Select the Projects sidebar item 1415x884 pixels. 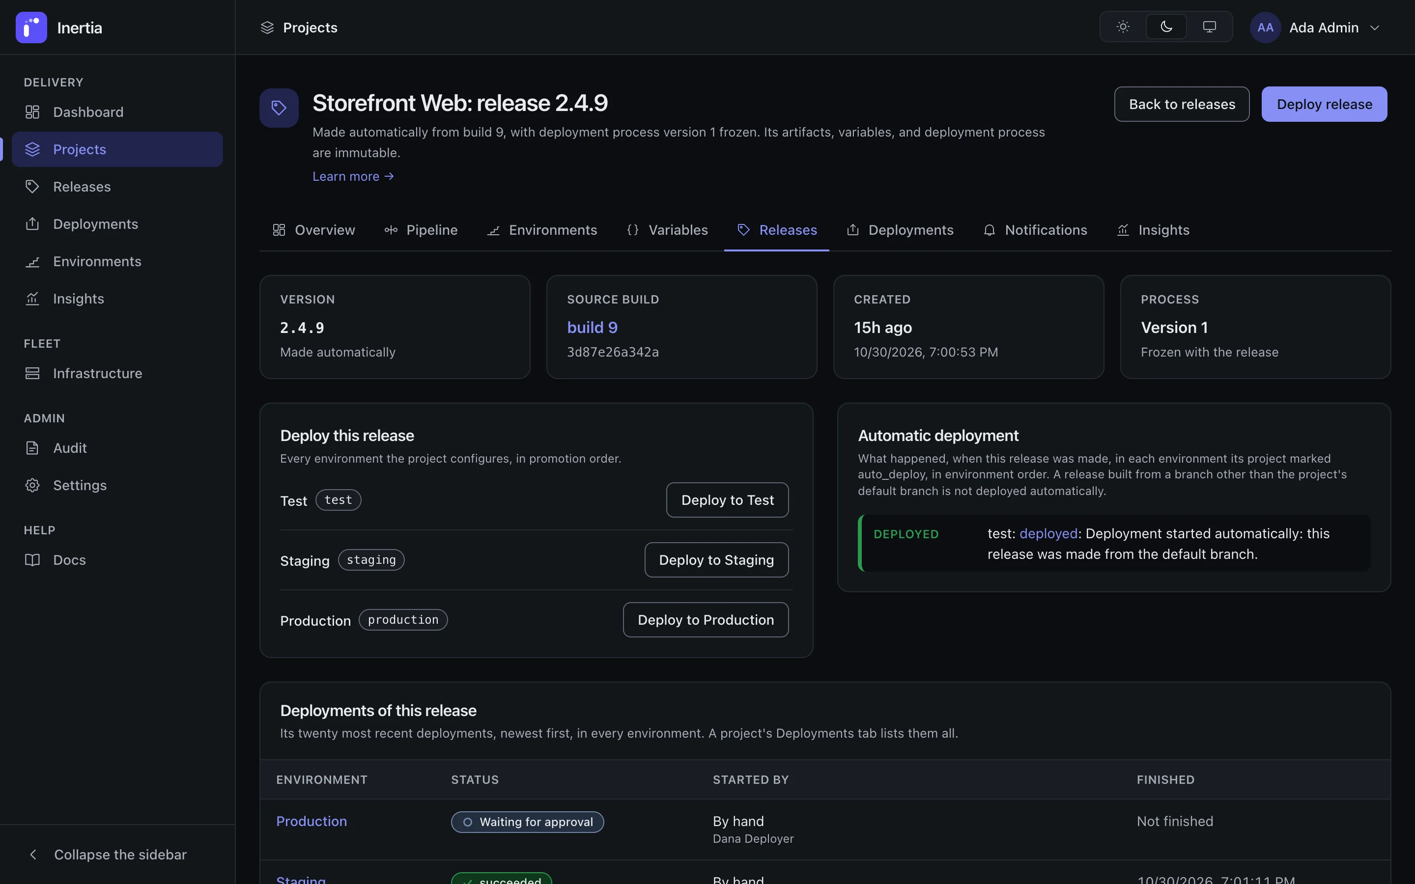point(117,149)
